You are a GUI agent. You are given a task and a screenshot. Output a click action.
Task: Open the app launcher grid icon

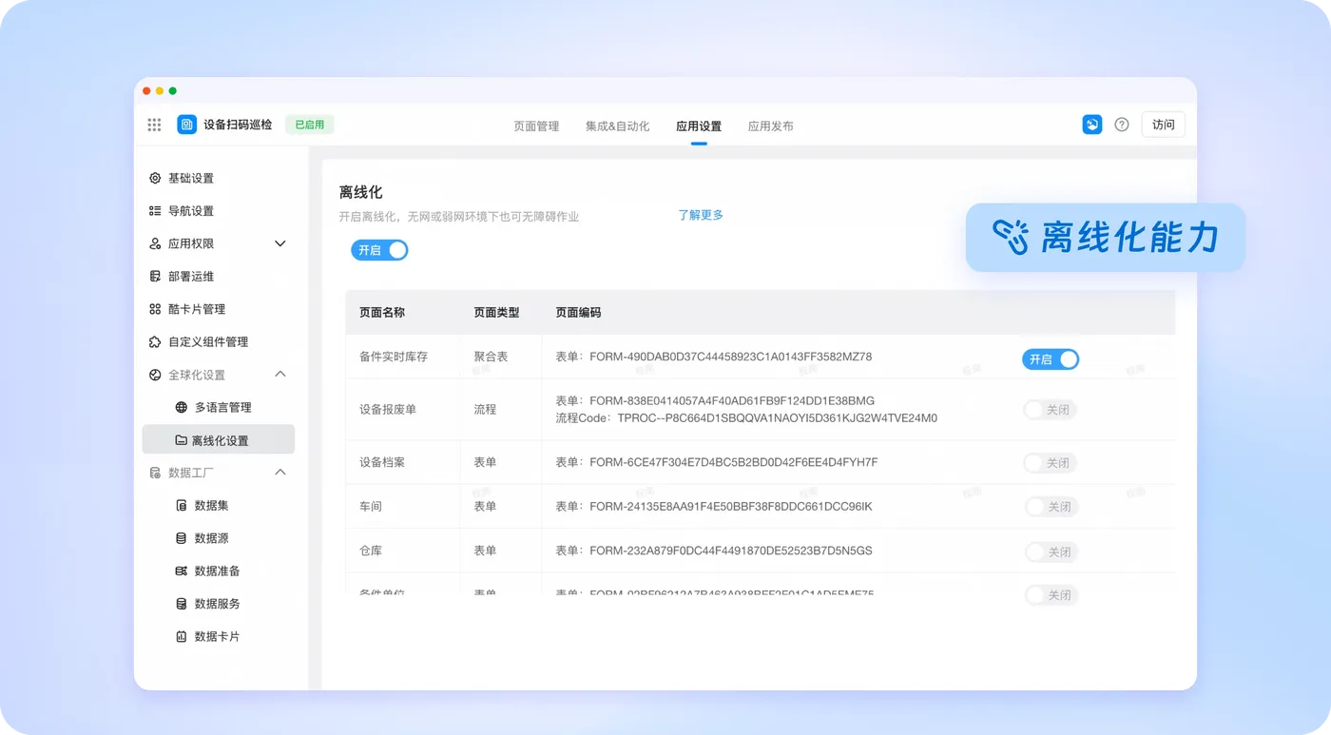[x=154, y=125]
